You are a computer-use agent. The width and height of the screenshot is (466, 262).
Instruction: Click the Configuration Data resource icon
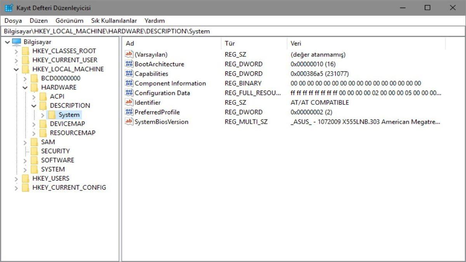coord(129,93)
